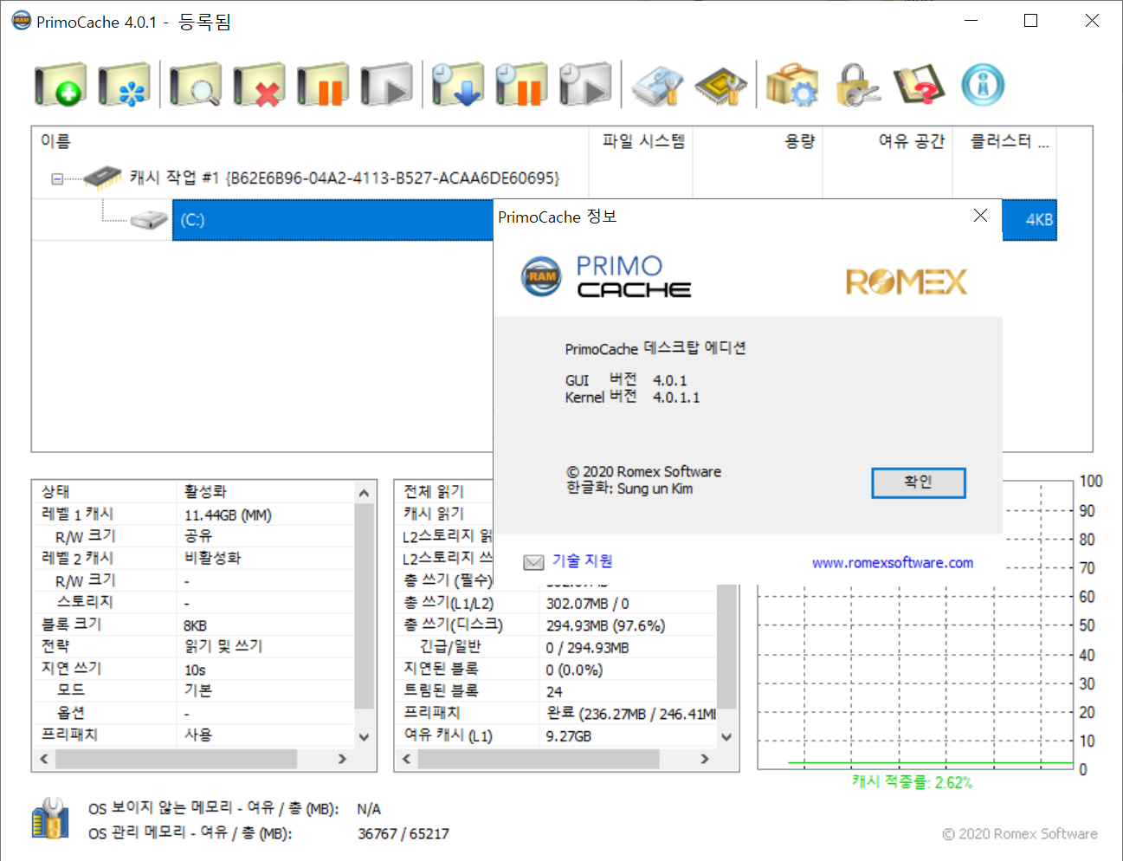
Task: Click the 11.44GB (MM) level 1 cache value
Action: pyautogui.click(x=228, y=515)
